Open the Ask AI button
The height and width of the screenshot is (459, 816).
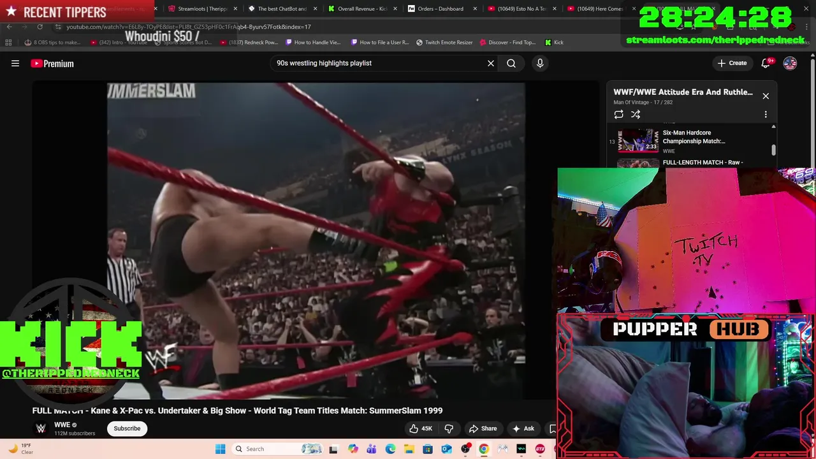coord(523,428)
